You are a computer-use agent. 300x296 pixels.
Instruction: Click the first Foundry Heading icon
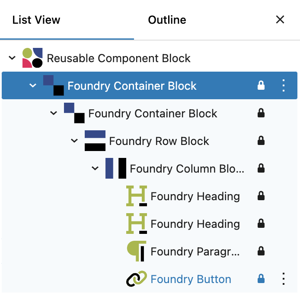point(137,196)
